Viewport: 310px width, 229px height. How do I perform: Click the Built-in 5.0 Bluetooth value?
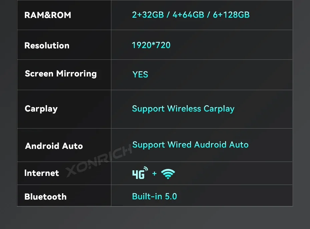tap(154, 197)
